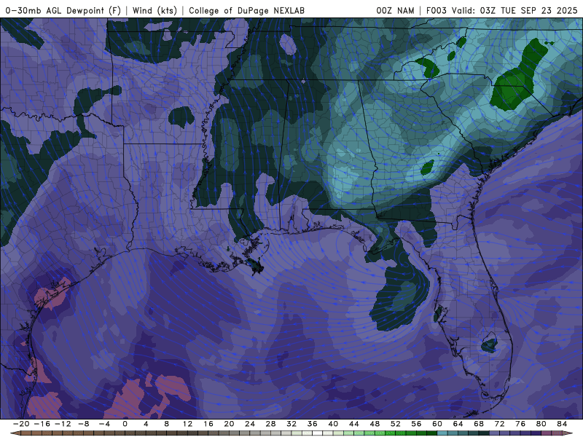Click the '84' legend value
The image size is (583, 437).
(x=562, y=424)
